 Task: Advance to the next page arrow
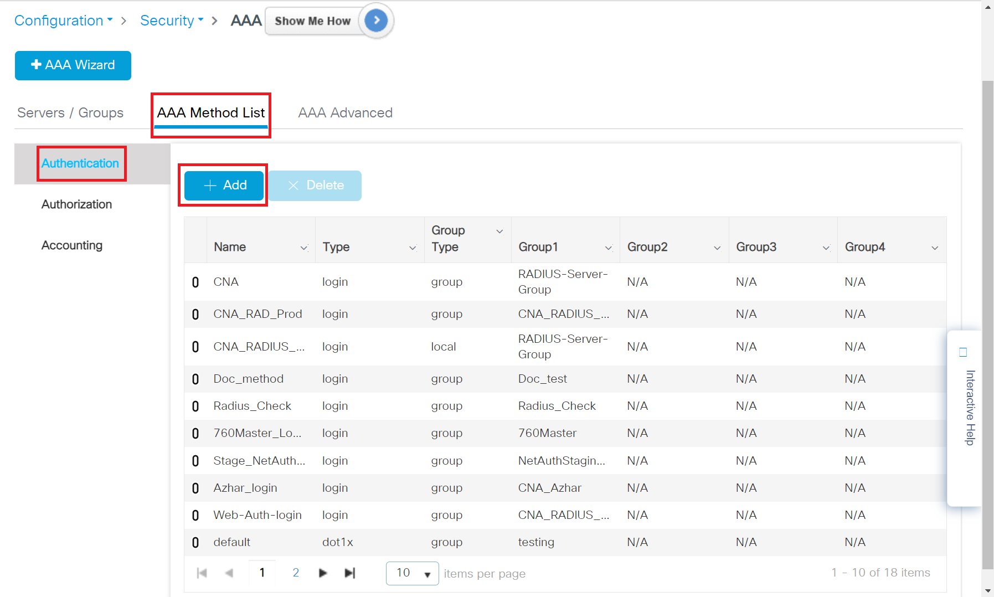pos(323,573)
